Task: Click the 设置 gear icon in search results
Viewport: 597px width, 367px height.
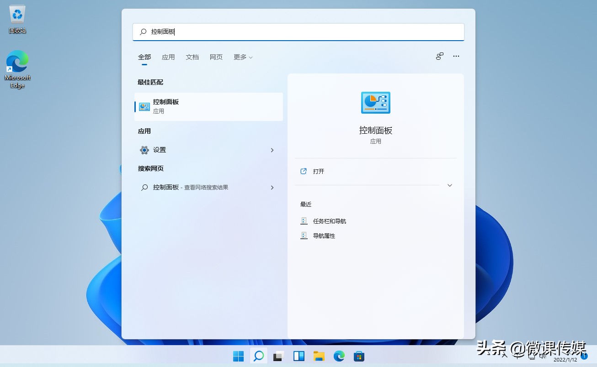Action: 144,150
